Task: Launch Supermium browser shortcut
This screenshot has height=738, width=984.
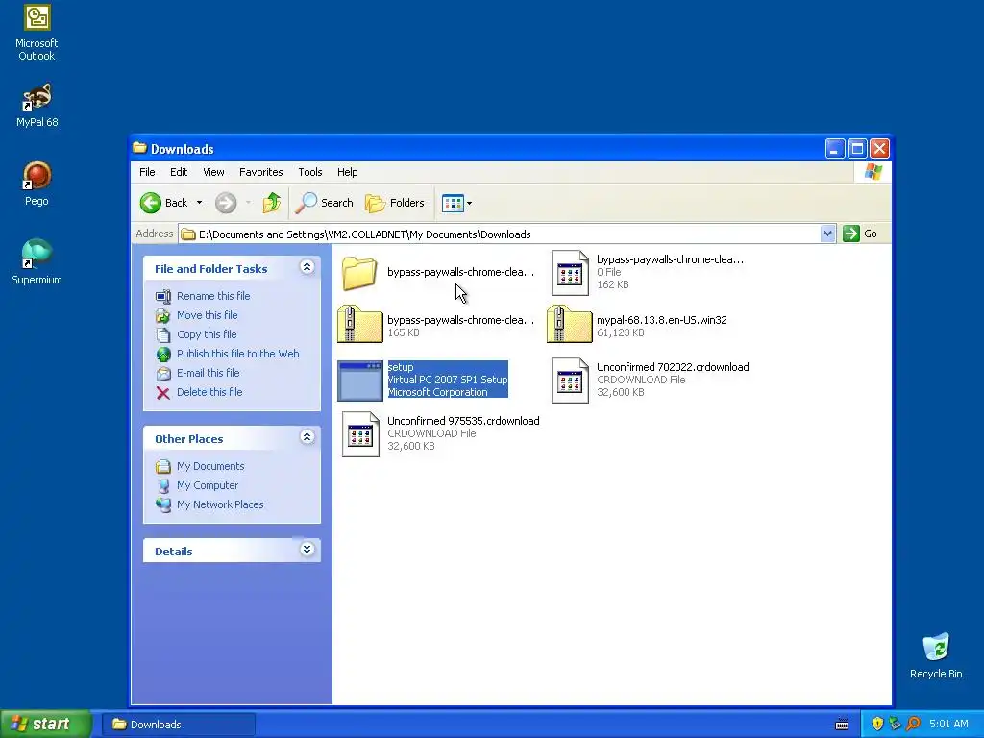Action: tap(37, 262)
